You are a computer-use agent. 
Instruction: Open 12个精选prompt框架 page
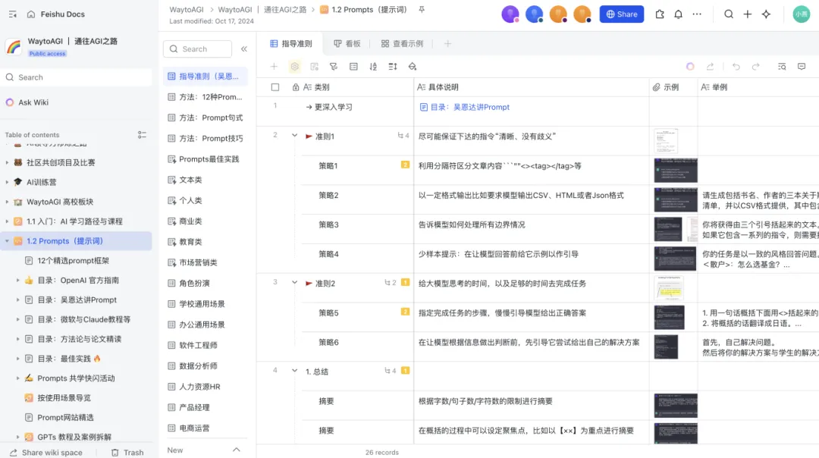73,261
